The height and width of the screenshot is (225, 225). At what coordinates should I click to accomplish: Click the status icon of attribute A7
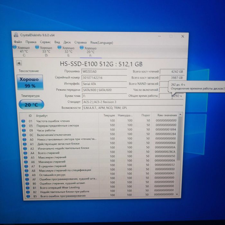point(26,166)
